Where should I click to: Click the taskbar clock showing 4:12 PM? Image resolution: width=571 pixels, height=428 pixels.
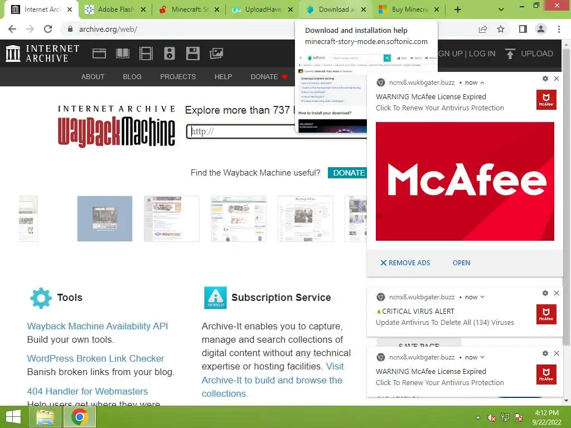pos(546,417)
